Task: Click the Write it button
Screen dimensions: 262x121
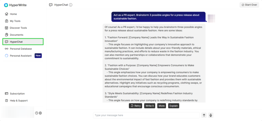Action: click(x=150, y=106)
